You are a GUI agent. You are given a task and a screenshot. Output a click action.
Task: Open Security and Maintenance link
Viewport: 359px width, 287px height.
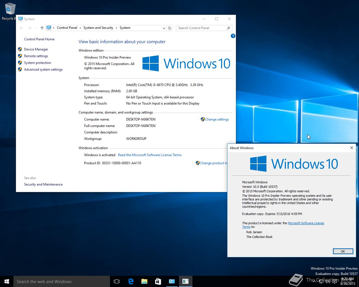(43, 184)
